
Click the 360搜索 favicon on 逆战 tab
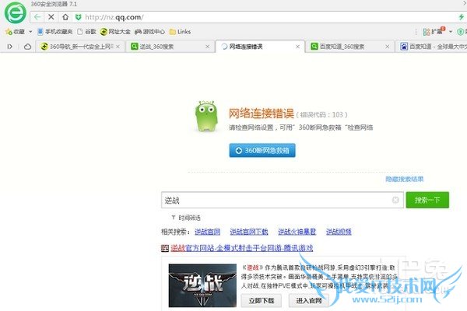(x=135, y=46)
